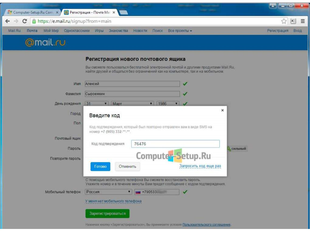Click the K extension icon in toolbar

(x=293, y=21)
